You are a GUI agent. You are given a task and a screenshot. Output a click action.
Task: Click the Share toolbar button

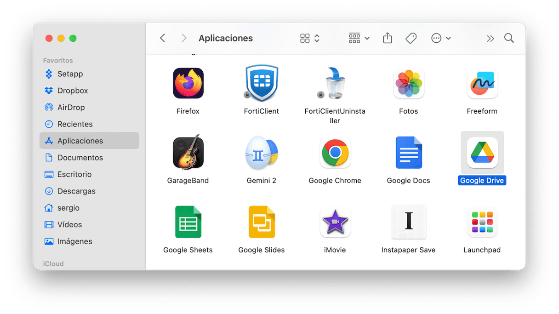tap(388, 39)
